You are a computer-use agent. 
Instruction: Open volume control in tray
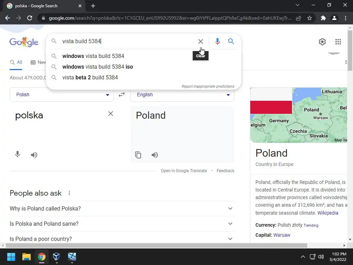point(321,257)
